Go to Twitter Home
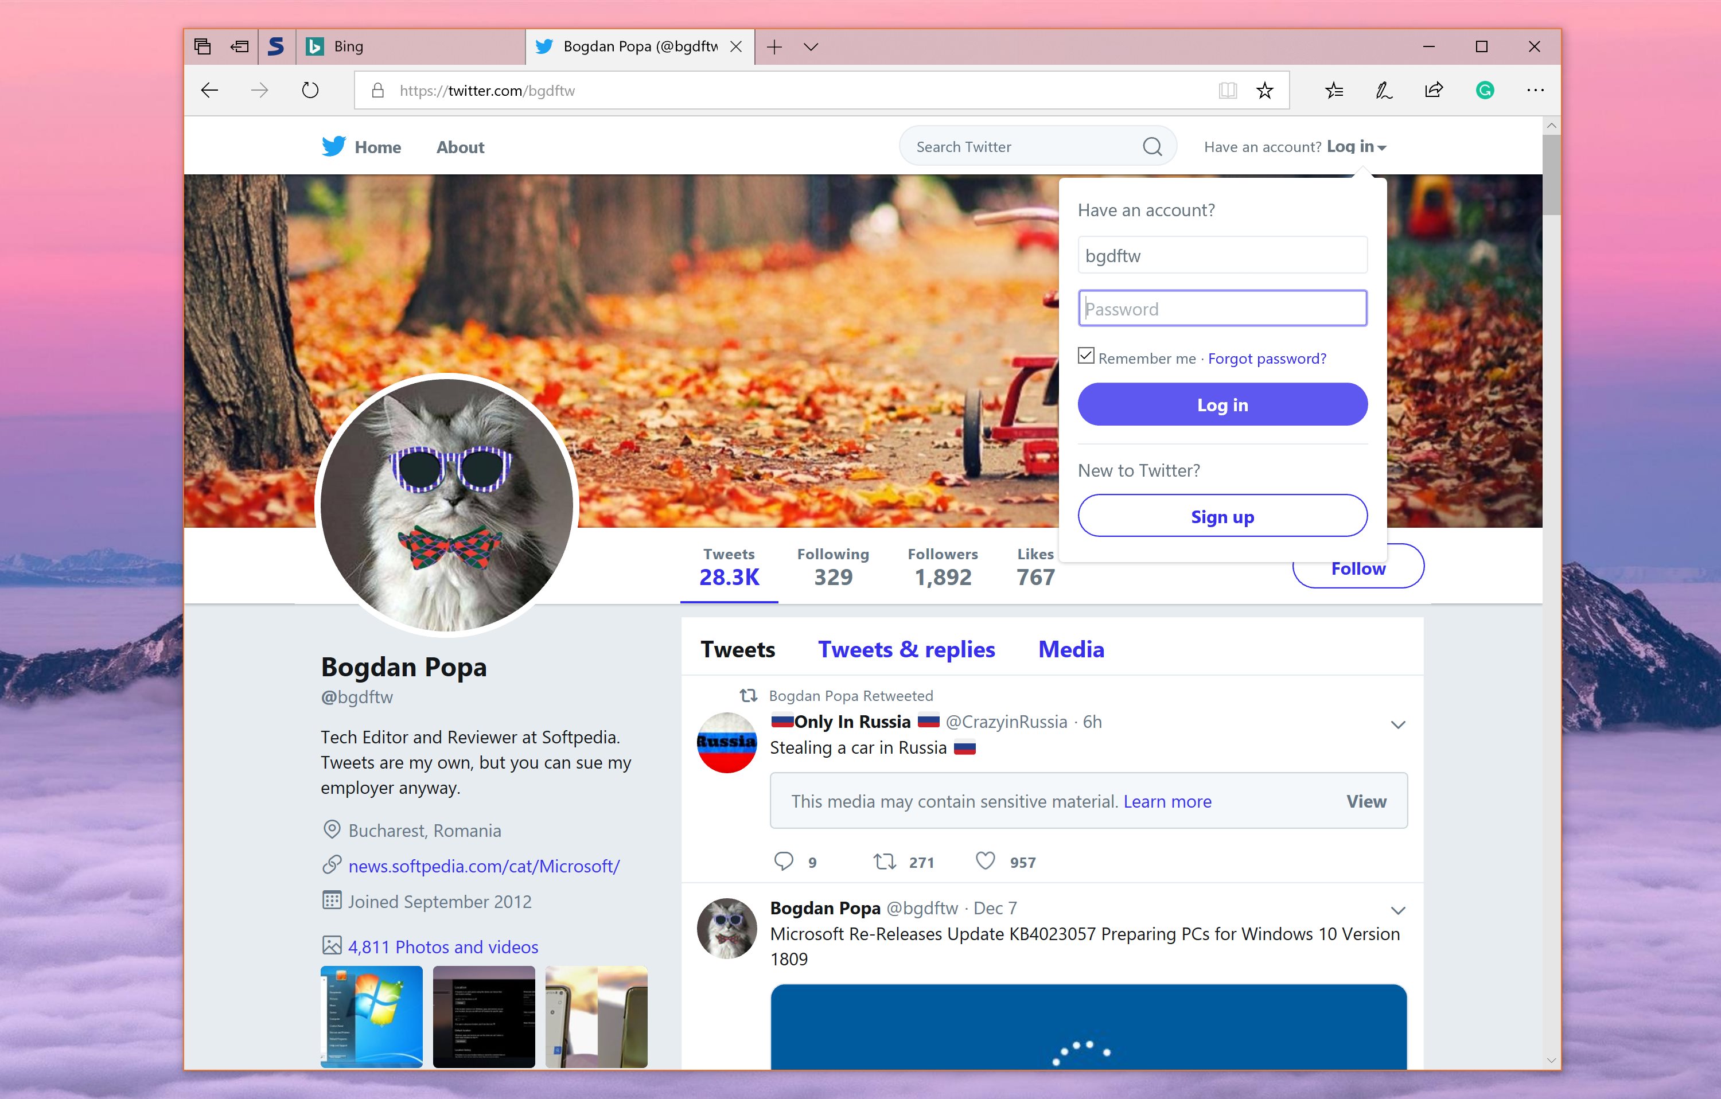The image size is (1721, 1099). (377, 147)
